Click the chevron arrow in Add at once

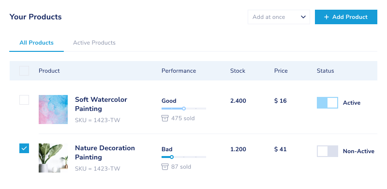coord(303,17)
